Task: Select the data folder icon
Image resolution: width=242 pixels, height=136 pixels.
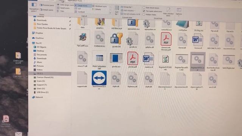Action: point(82,22)
